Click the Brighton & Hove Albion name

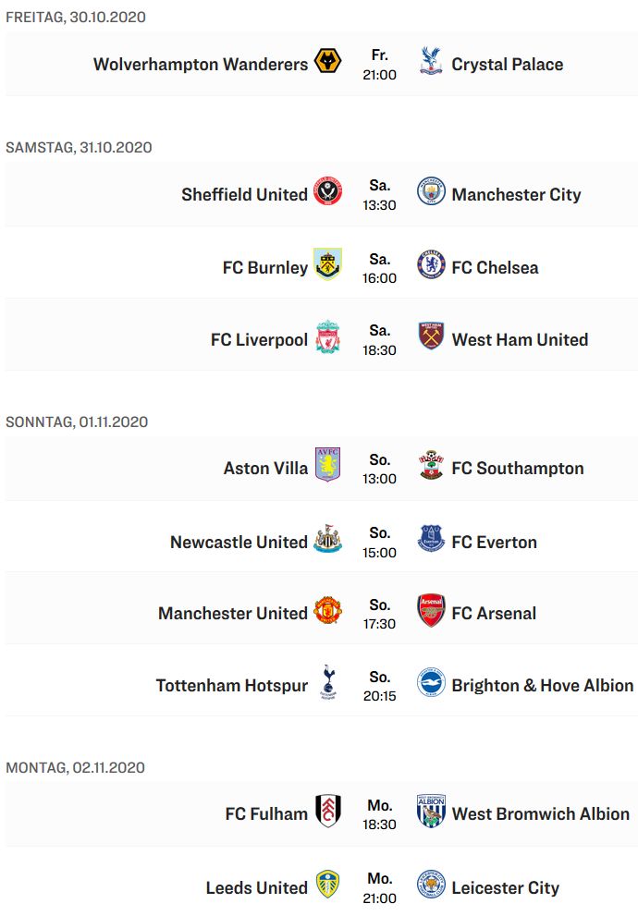click(542, 685)
